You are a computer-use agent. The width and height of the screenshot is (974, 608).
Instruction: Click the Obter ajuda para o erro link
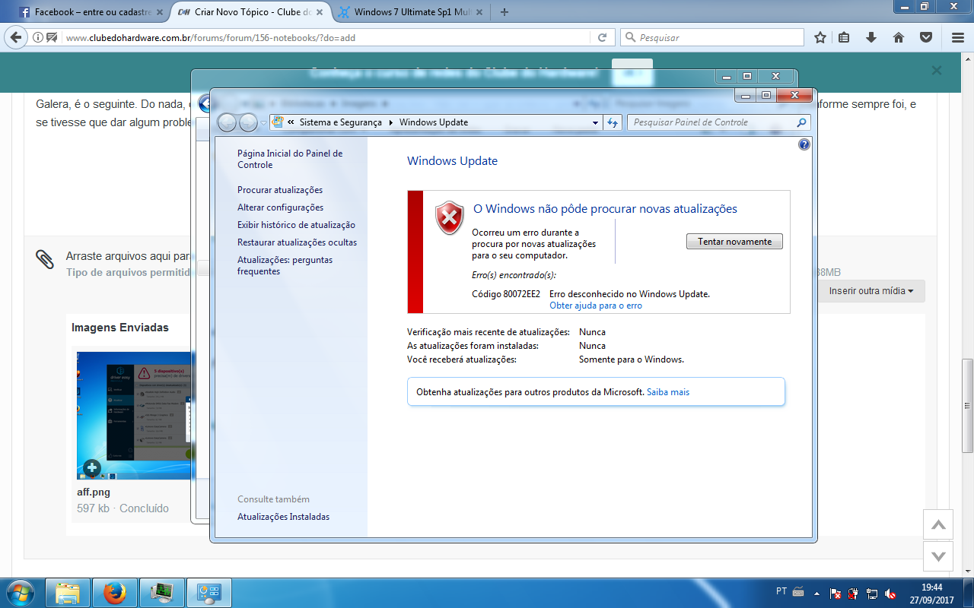point(596,306)
